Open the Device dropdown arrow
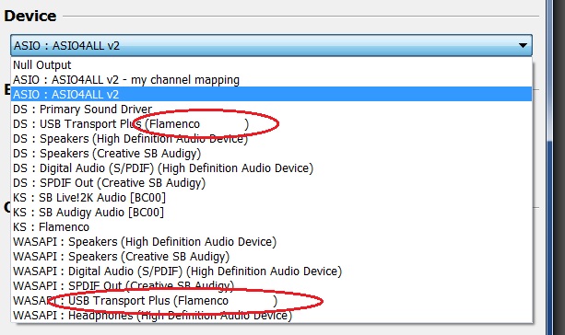 point(523,45)
